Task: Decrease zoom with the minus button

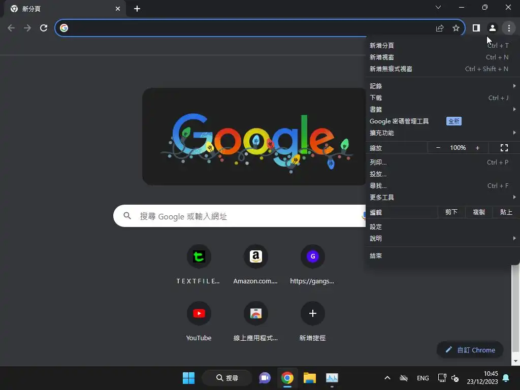Action: click(438, 148)
